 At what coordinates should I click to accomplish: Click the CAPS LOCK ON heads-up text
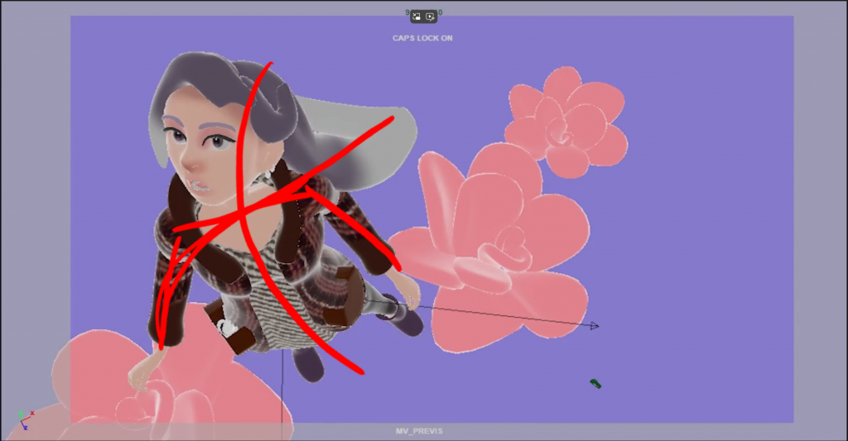(422, 38)
